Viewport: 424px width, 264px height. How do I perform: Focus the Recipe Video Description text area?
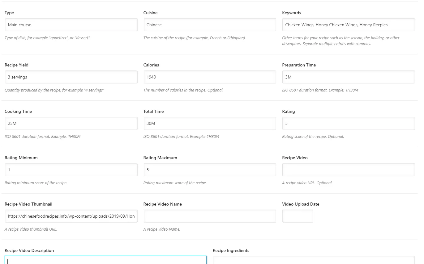(105, 260)
